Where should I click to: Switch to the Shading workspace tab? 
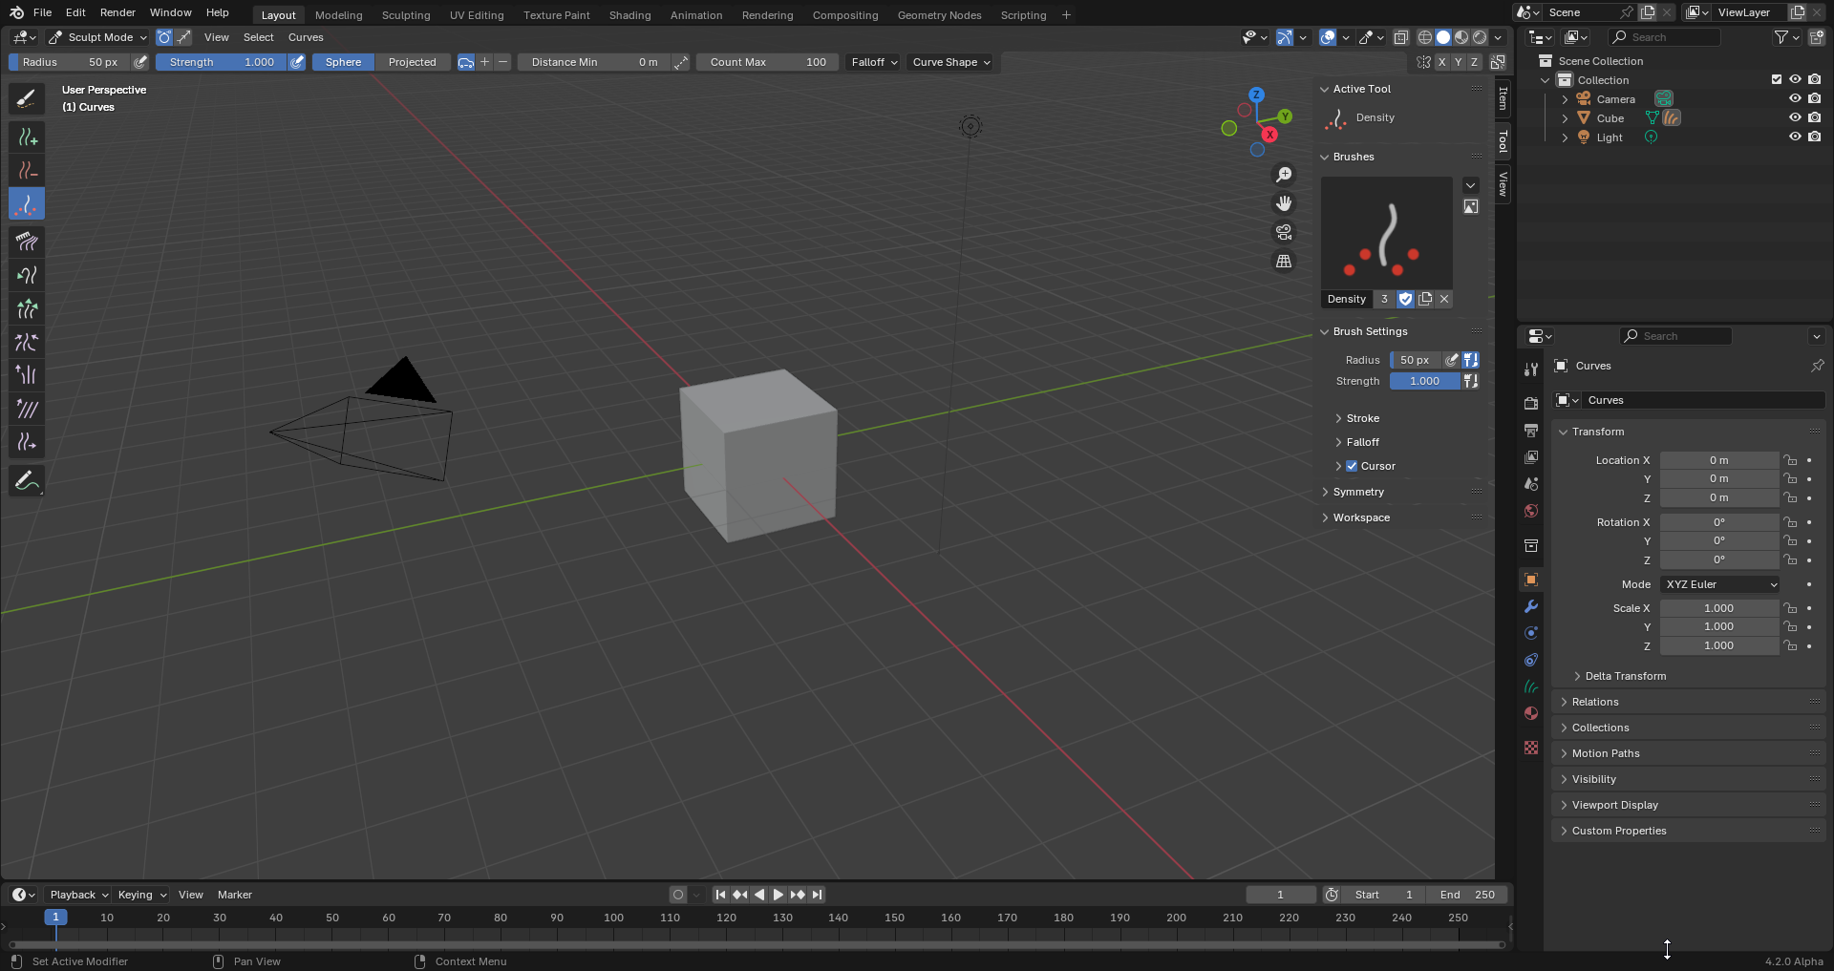coord(629,15)
